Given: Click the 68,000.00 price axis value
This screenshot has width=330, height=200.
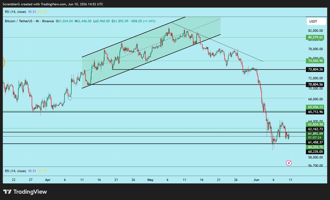Looking at the screenshot, I should pyautogui.click(x=315, y=99).
